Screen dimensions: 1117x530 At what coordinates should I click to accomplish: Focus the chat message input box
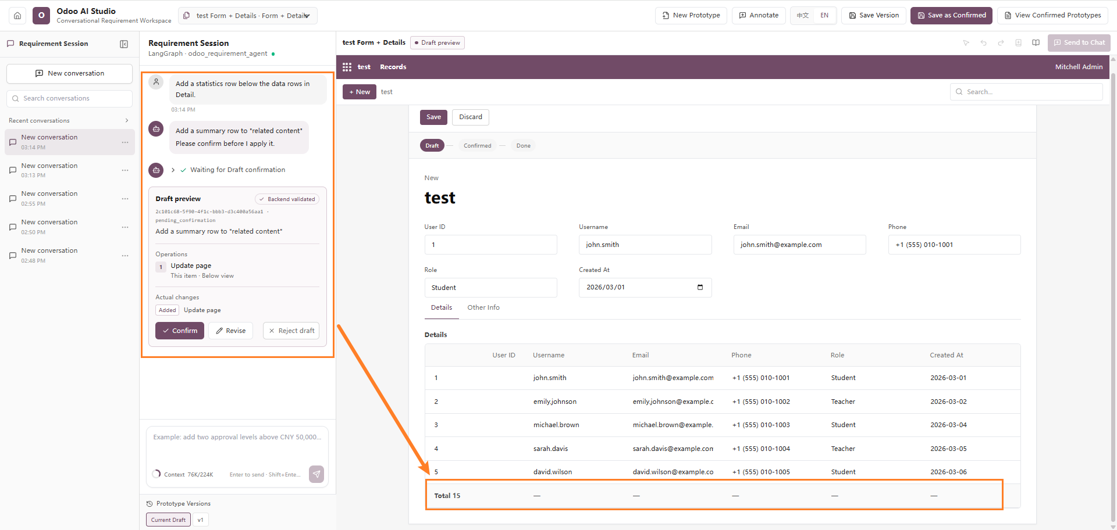pyautogui.click(x=237, y=446)
